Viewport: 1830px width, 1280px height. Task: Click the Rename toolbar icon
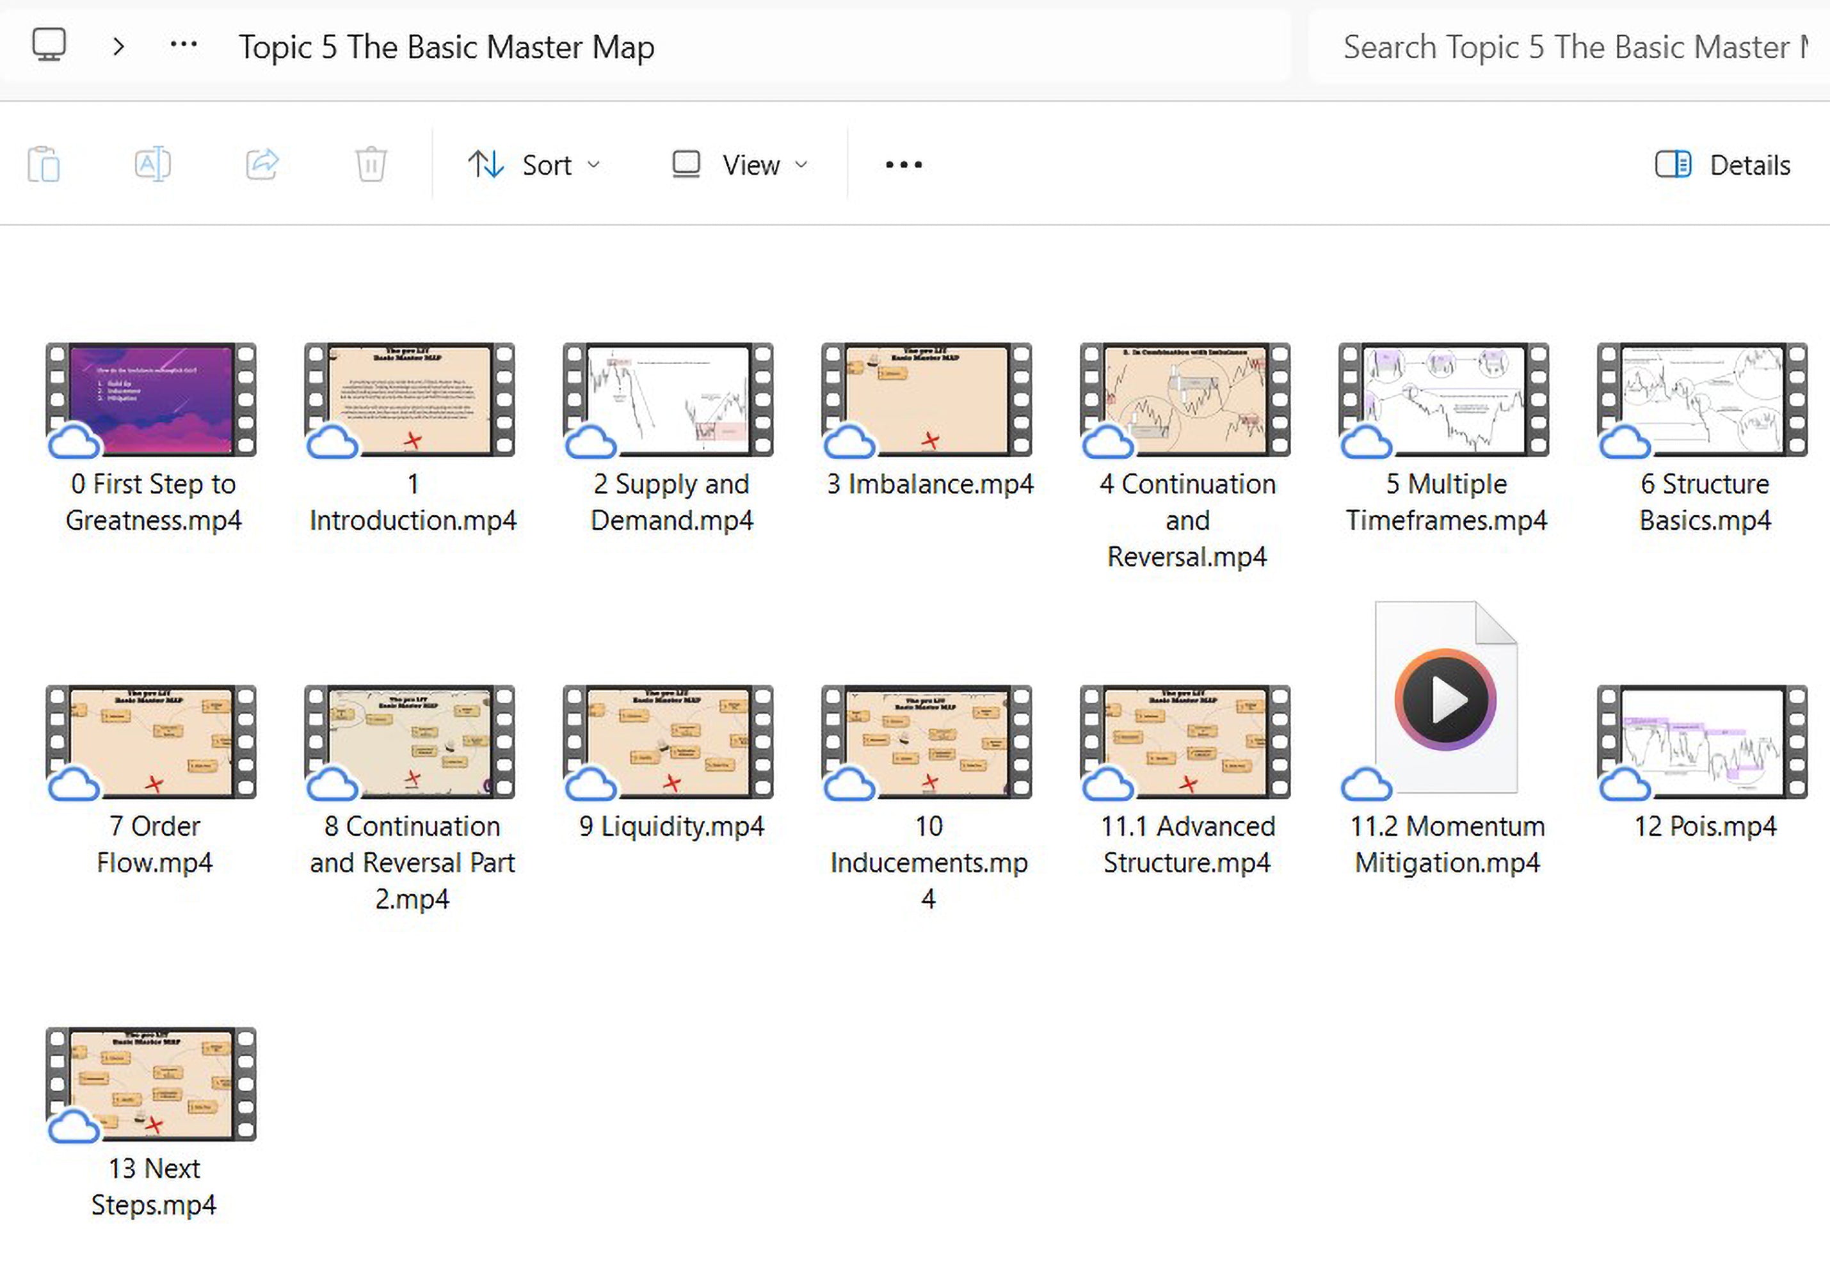pos(152,164)
